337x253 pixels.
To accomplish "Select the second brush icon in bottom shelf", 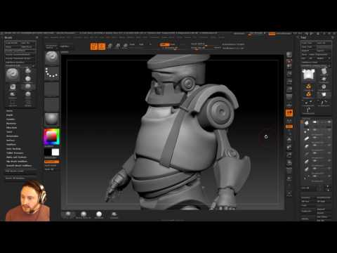I will point(84,214).
